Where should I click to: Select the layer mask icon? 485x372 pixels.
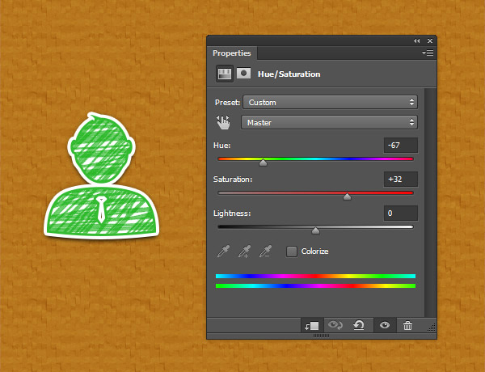pyautogui.click(x=242, y=74)
